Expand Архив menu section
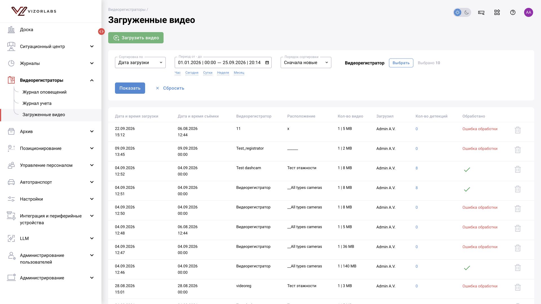The image size is (541, 304). pyautogui.click(x=92, y=131)
